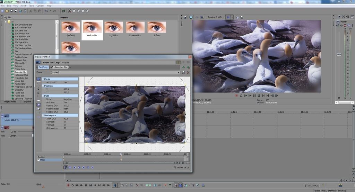Select Quick Blur in the effects list
Viewport: 355px width, 192px height.
(19, 90)
